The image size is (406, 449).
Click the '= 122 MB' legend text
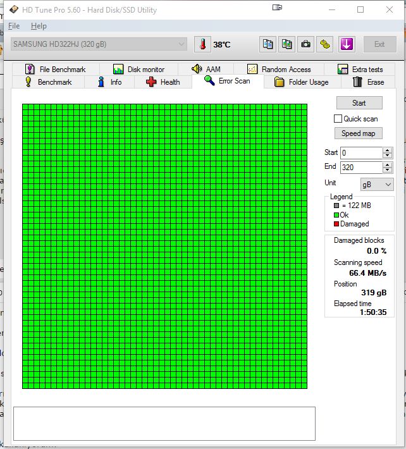pyautogui.click(x=357, y=206)
